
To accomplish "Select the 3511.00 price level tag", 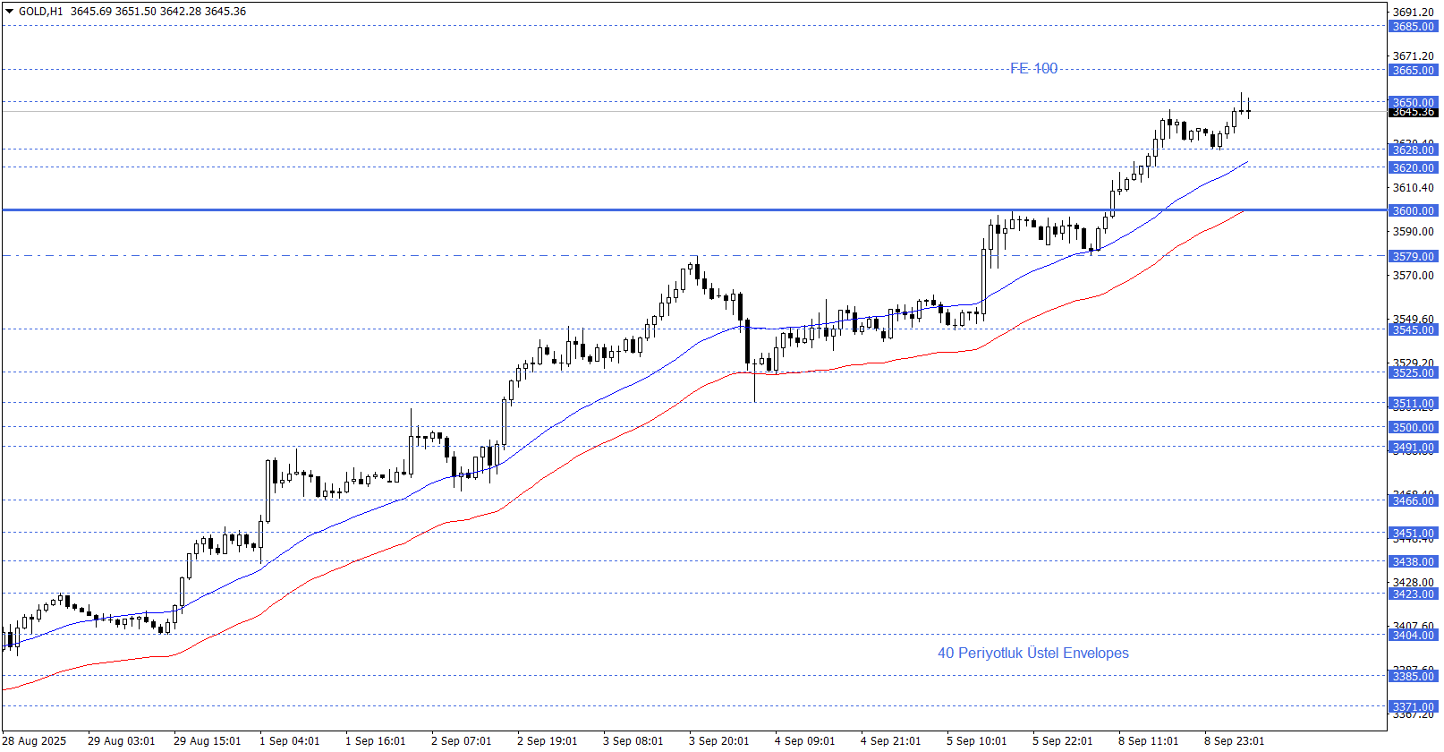I will 1413,404.
